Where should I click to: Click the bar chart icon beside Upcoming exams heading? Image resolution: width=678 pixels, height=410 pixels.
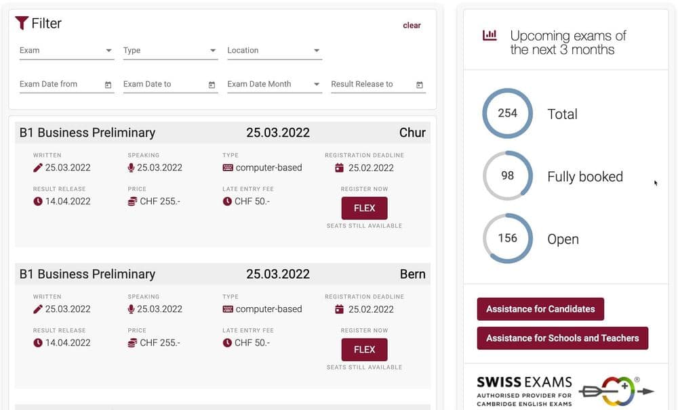(490, 35)
